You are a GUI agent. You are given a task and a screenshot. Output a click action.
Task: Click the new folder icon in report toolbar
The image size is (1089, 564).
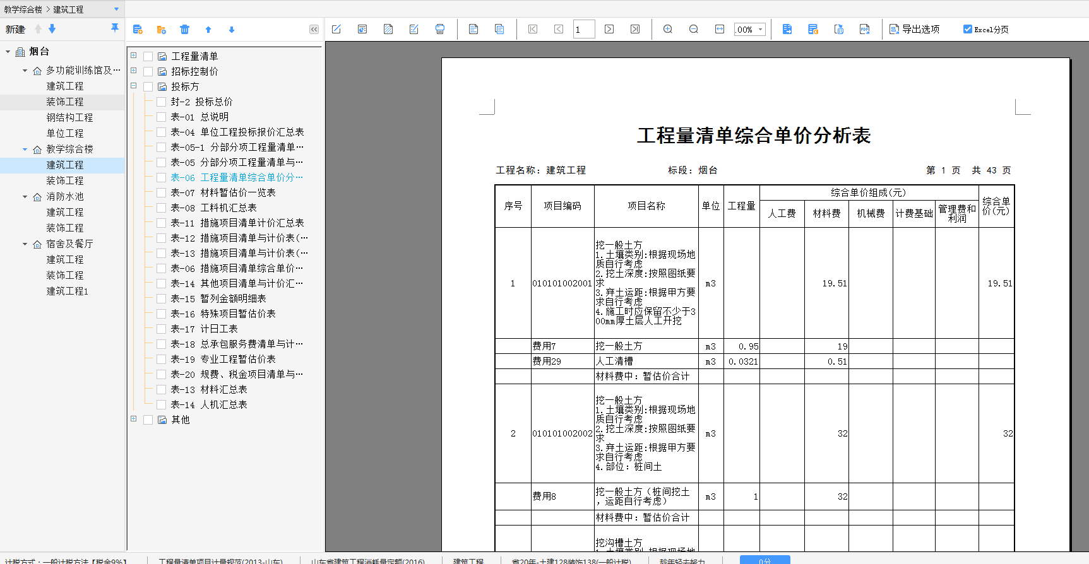tap(161, 30)
